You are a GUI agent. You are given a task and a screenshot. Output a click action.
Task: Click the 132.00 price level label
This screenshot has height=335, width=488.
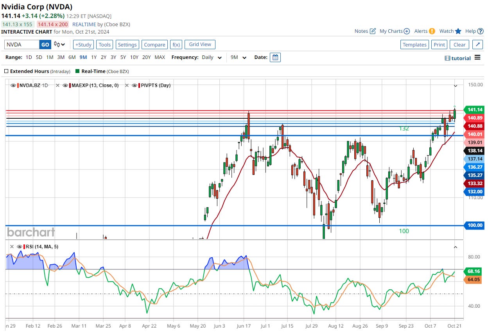[x=474, y=192]
